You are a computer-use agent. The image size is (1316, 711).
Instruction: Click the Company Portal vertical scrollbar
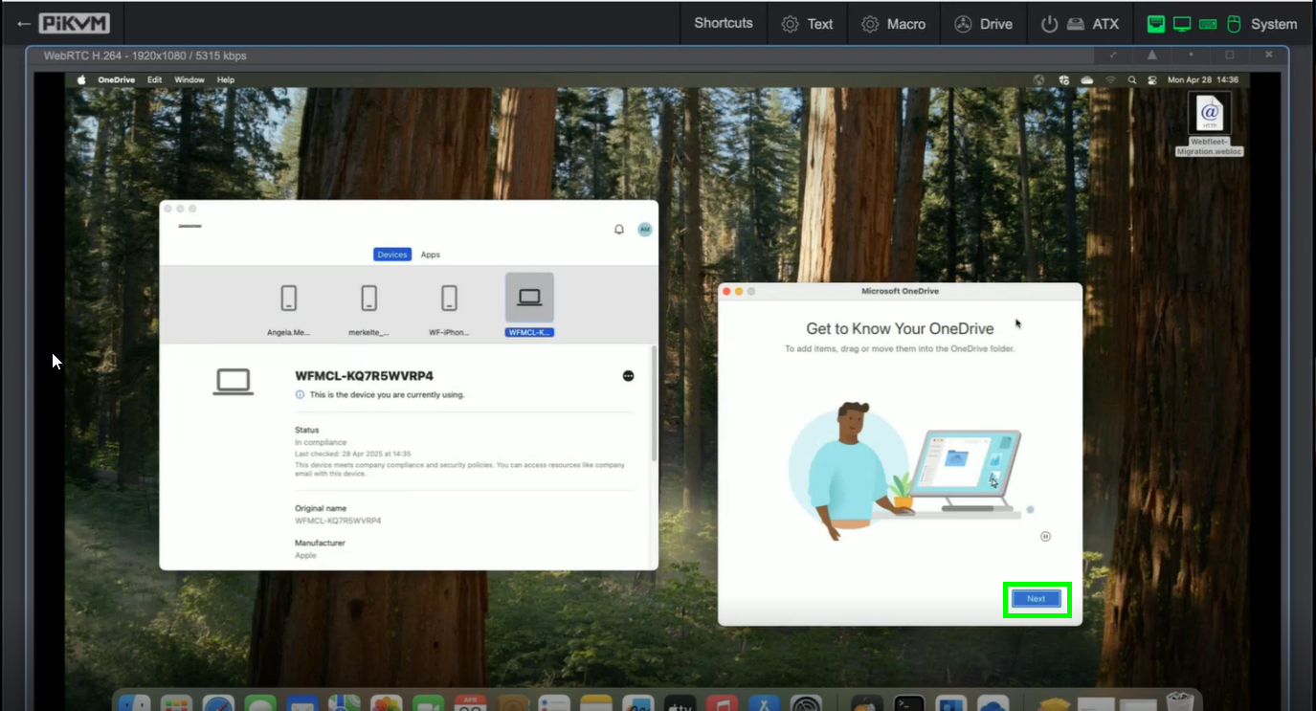655,403
